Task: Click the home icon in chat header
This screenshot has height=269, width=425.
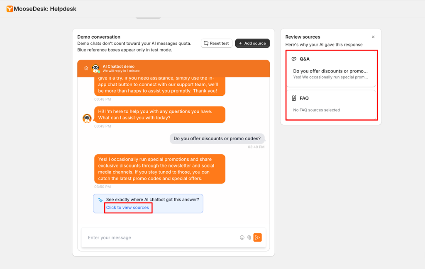Action: [x=86, y=68]
